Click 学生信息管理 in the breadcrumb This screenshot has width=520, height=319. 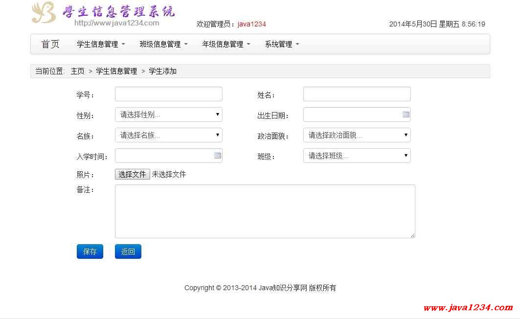[x=116, y=71]
